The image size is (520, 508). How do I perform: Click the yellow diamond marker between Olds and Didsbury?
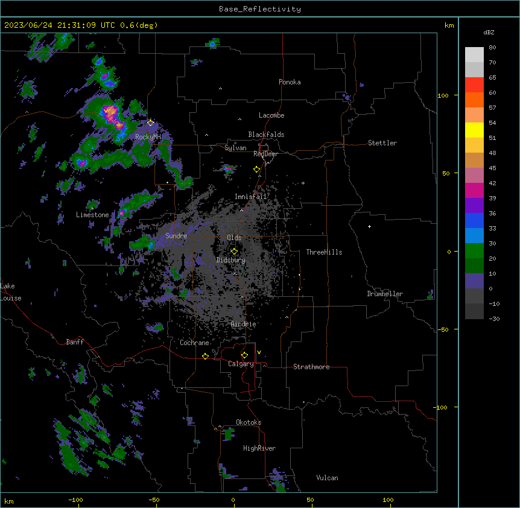point(234,252)
